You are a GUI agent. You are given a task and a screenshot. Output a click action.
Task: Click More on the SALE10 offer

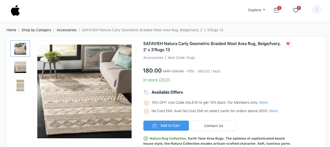(x=263, y=102)
